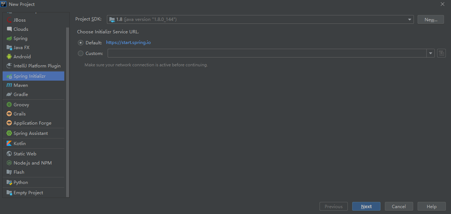Click the 'Application Forge' label
This screenshot has width=451, height=214.
point(32,123)
